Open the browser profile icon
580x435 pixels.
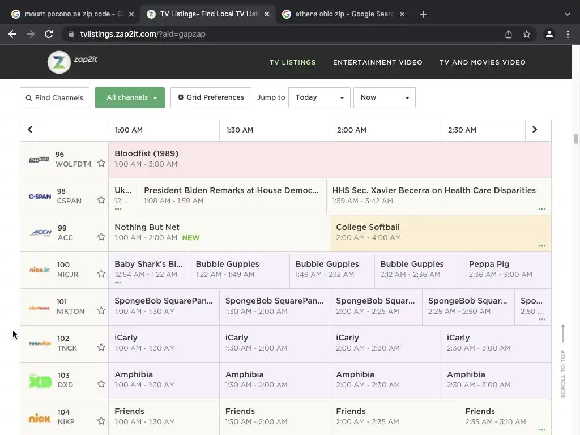click(x=549, y=34)
